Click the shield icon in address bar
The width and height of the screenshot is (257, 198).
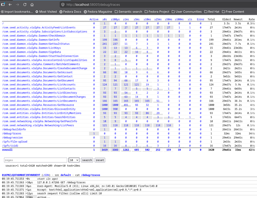click(62, 4)
